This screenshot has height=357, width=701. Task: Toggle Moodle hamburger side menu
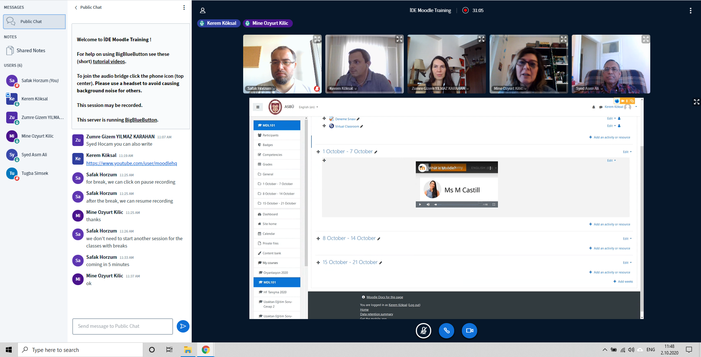(258, 107)
